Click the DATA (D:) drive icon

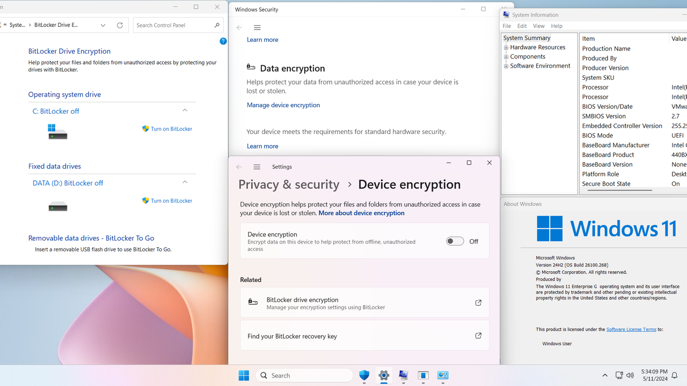coord(57,206)
